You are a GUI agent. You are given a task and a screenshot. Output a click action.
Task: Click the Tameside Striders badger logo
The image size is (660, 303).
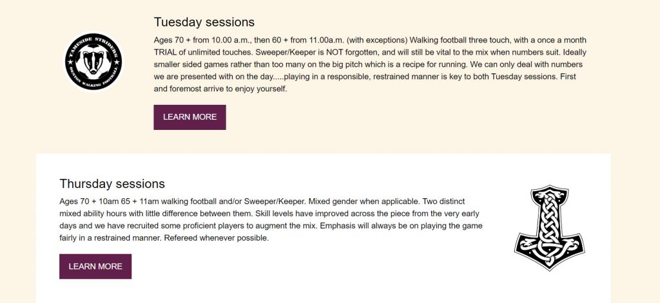(x=93, y=61)
